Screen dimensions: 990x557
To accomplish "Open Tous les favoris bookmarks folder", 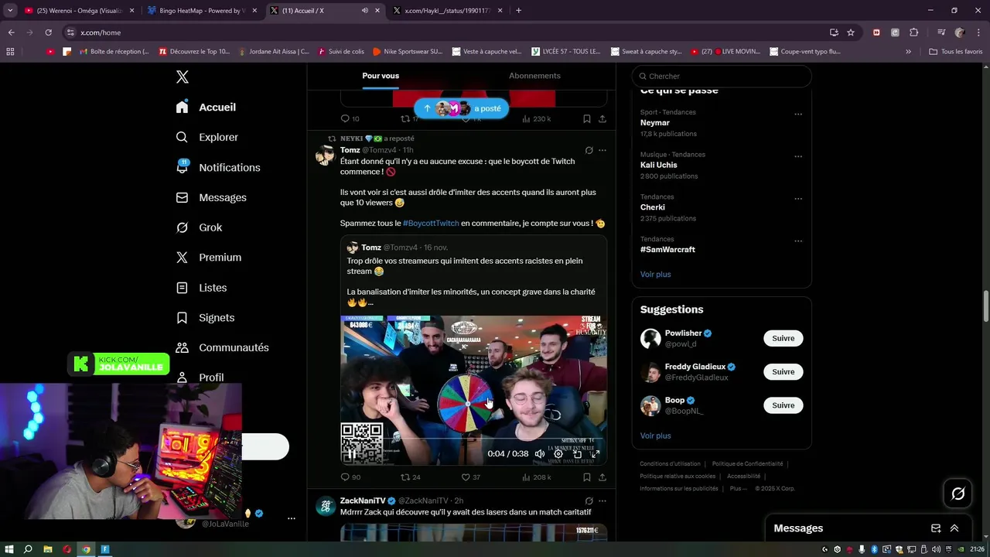I will 955,52.
